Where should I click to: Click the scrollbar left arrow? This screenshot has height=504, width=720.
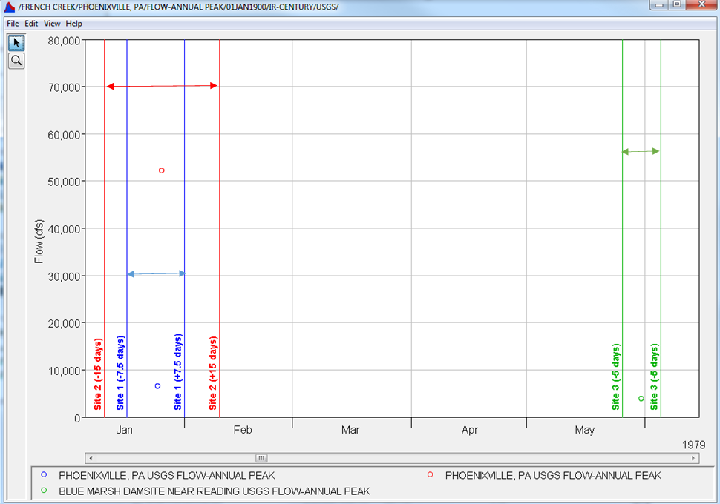pos(90,458)
